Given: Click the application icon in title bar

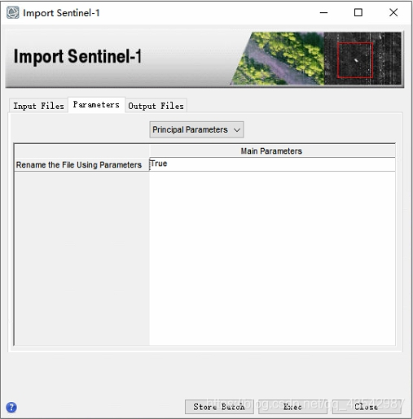Looking at the screenshot, I should 13,13.
